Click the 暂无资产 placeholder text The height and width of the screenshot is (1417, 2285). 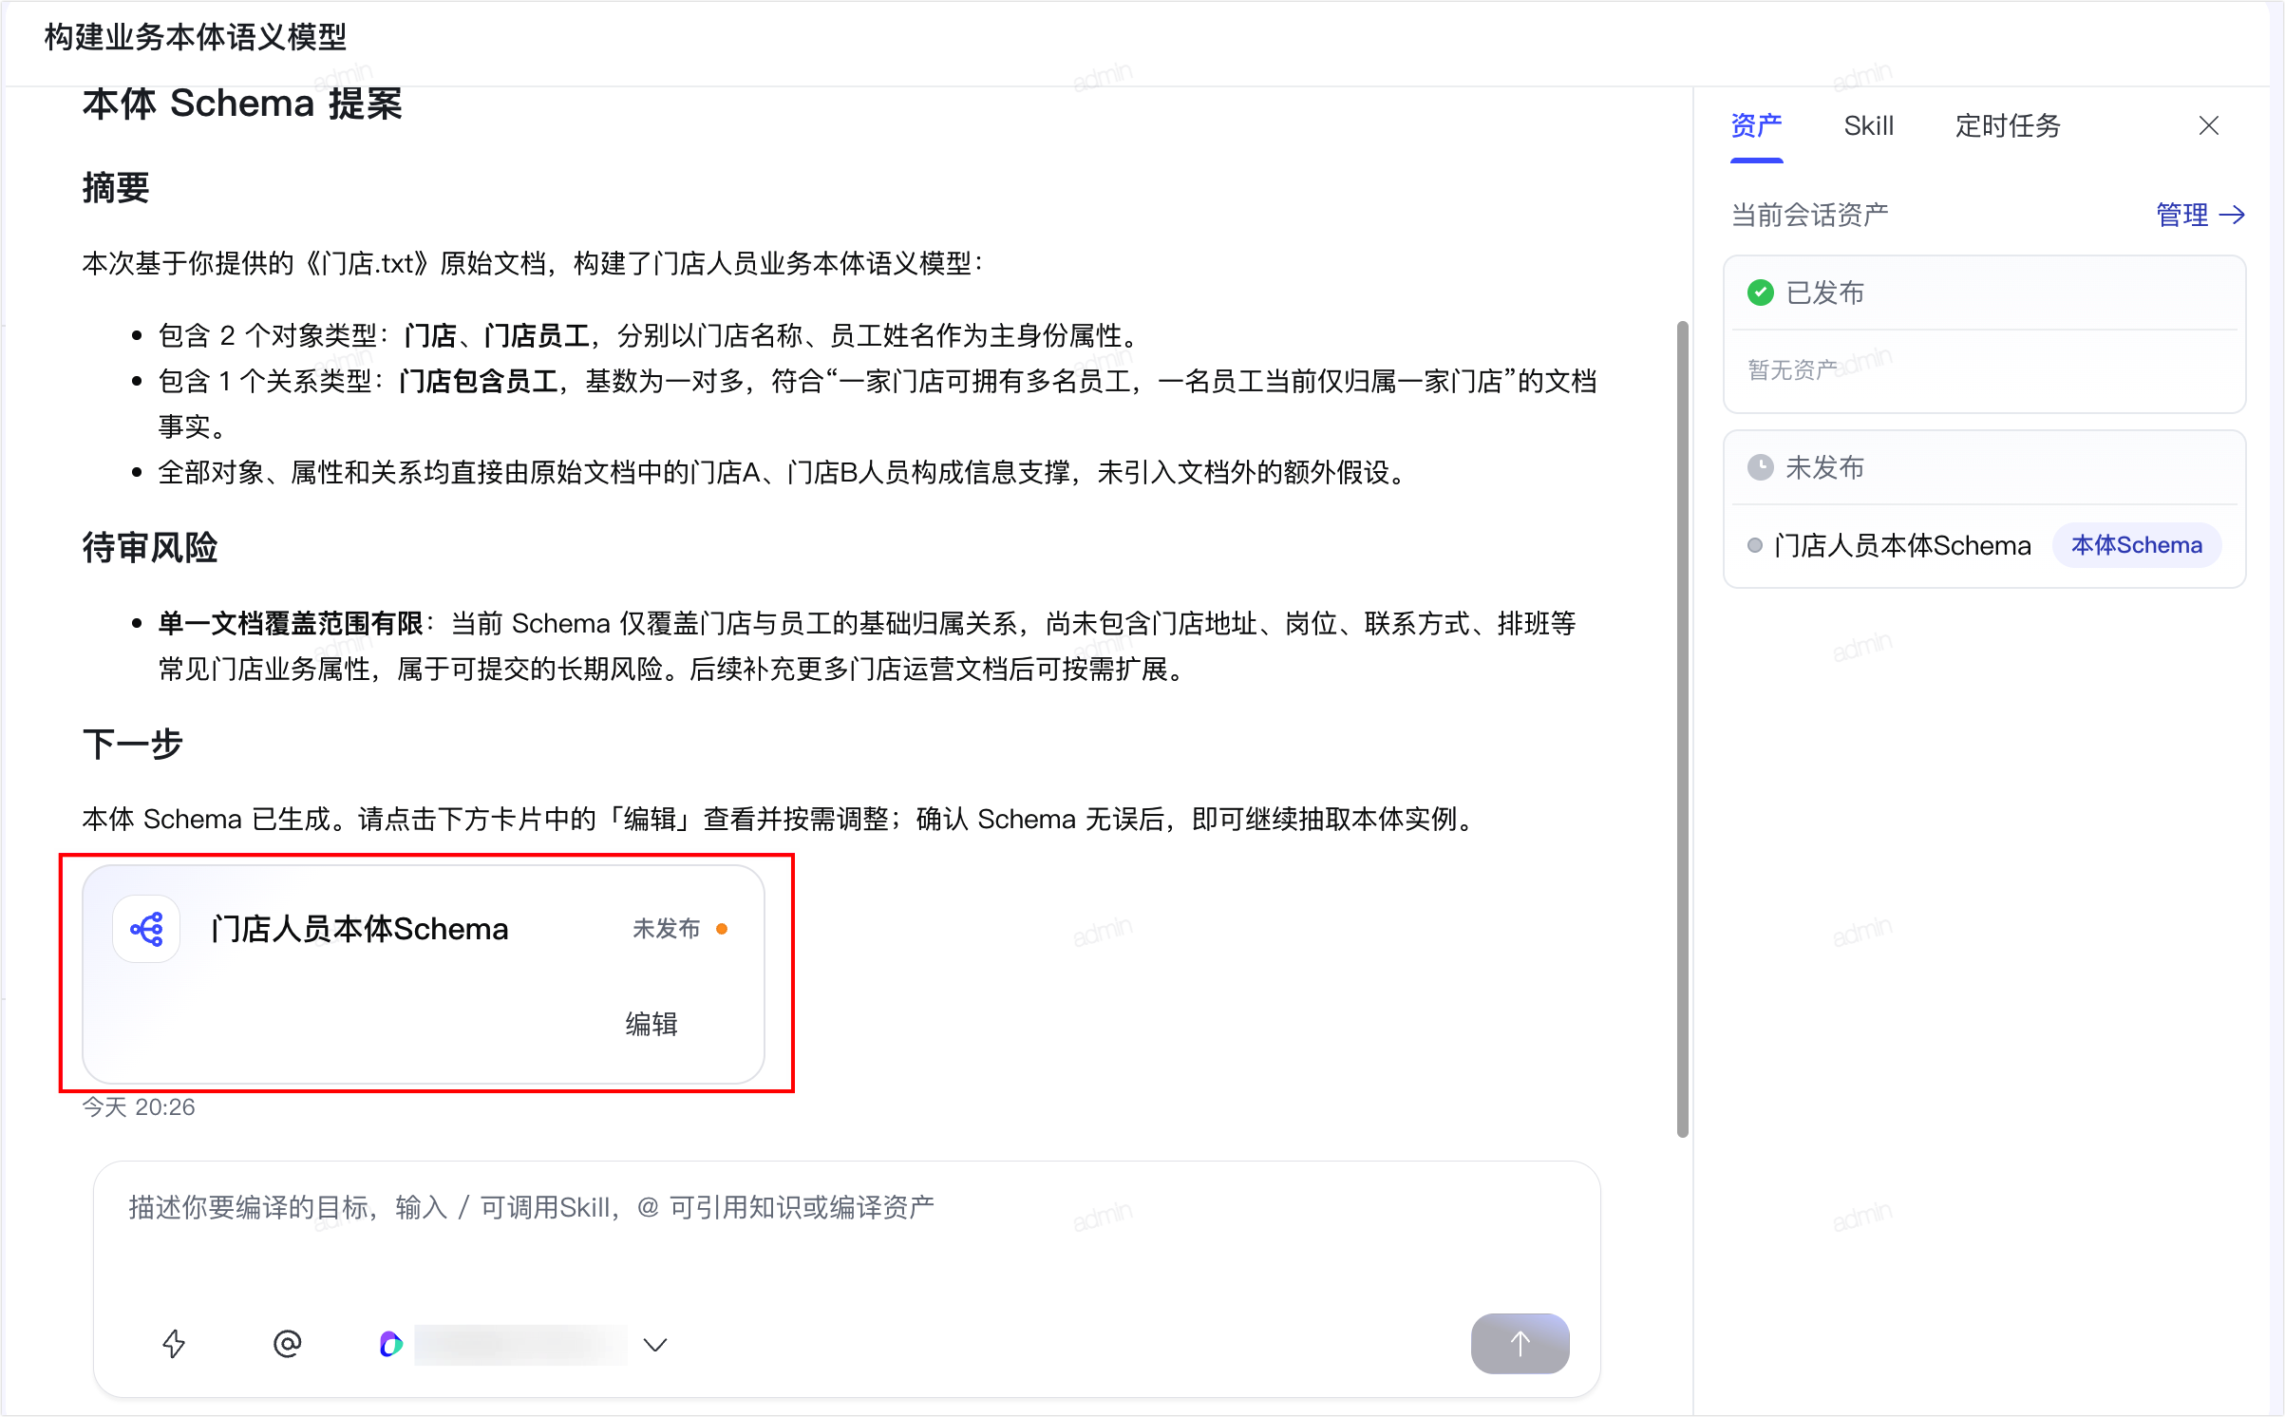coord(1793,370)
